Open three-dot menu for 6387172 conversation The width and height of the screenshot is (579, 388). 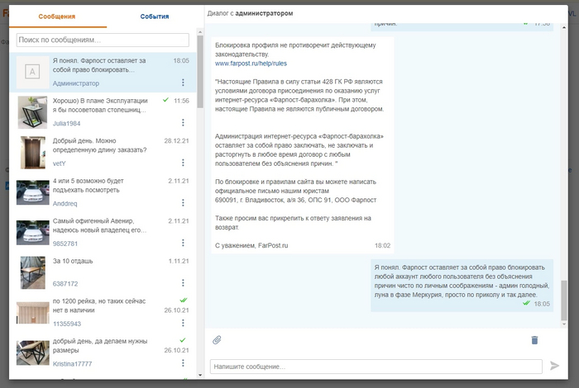[183, 283]
